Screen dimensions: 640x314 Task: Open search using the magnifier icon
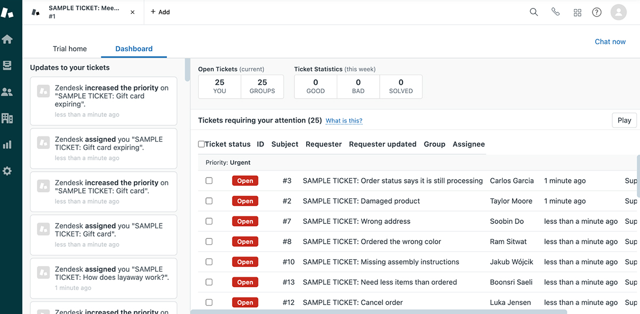533,12
